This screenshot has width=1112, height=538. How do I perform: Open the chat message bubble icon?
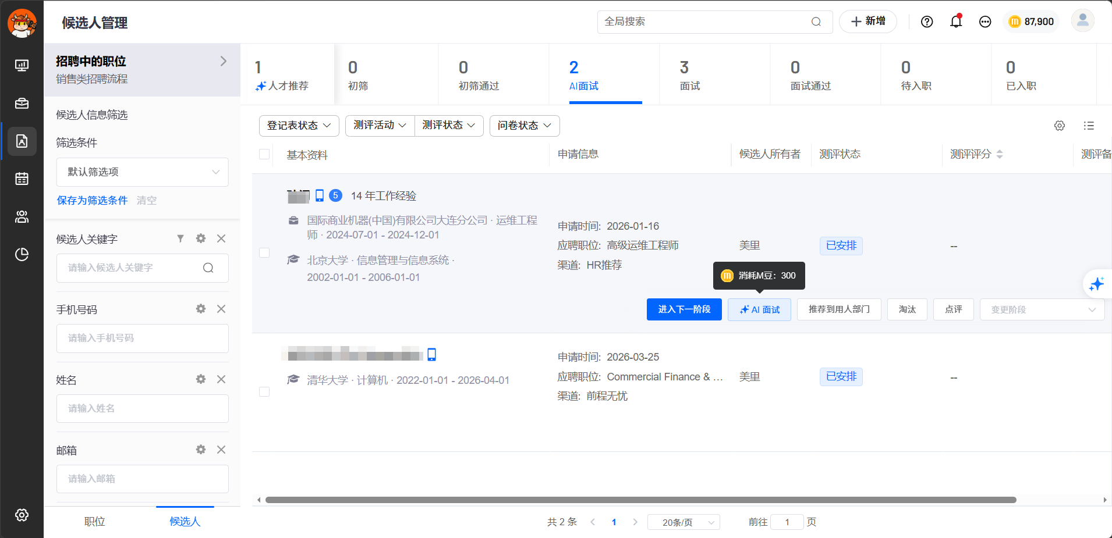click(x=985, y=22)
